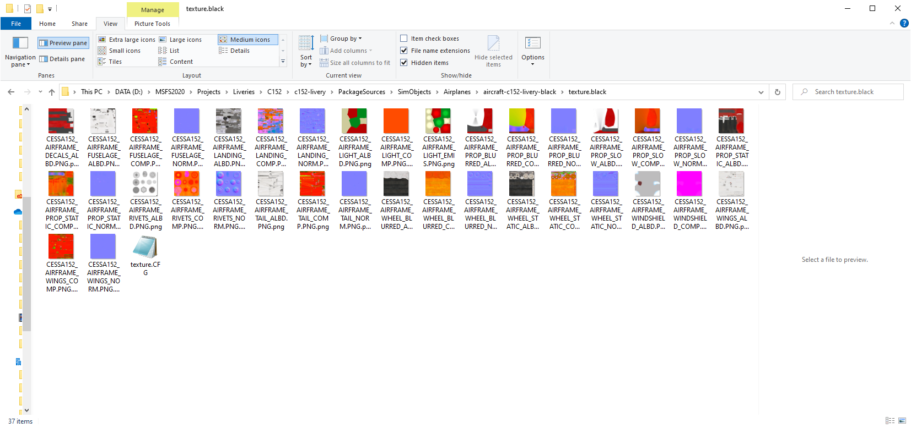Toggle the Preview pane button
This screenshot has width=911, height=428.
tap(63, 43)
